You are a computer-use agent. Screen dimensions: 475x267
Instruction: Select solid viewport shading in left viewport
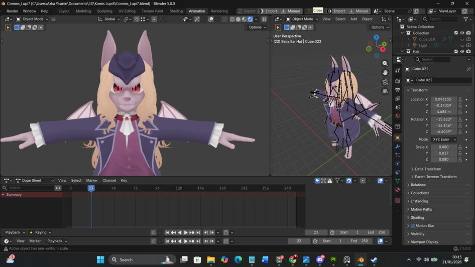(x=238, y=19)
